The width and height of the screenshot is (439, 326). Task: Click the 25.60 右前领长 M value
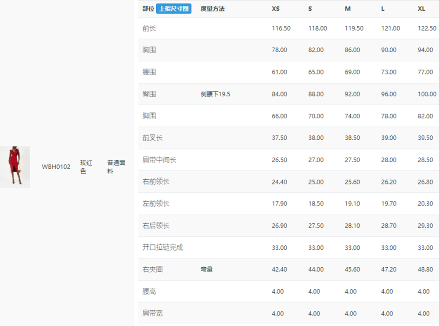coord(352,182)
